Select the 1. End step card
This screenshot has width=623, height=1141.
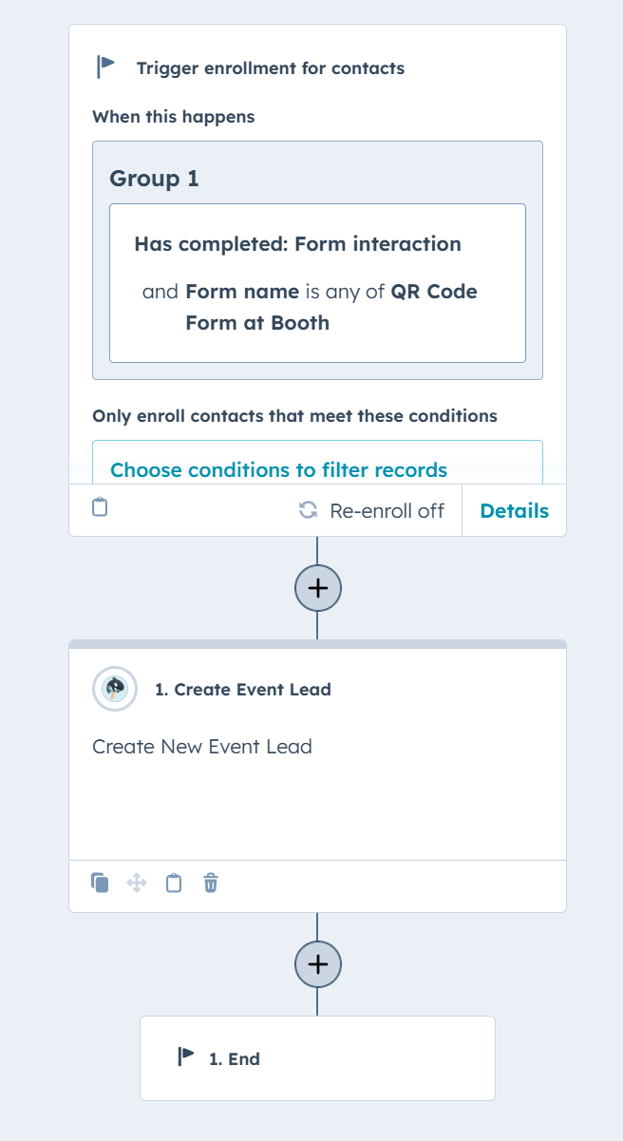[x=317, y=1058]
